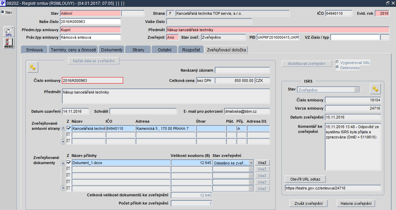
Task: Click Celková cena value 850 000.00
Action: [234, 81]
